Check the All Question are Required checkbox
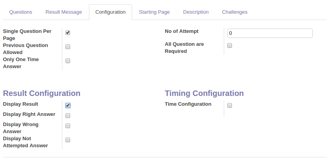 (x=230, y=45)
